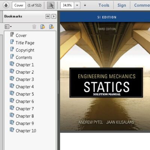Click the bookmark icon beside Chapter 7

pos(12,108)
